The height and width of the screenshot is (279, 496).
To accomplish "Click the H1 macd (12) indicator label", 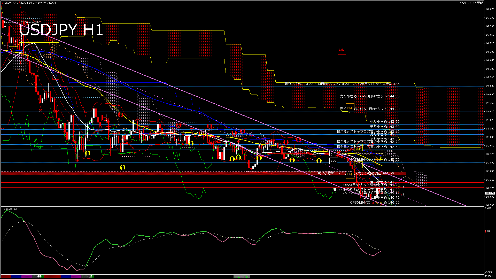I will [9, 209].
